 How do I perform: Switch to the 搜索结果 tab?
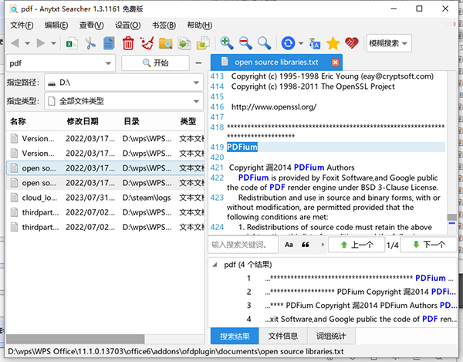coord(235,336)
